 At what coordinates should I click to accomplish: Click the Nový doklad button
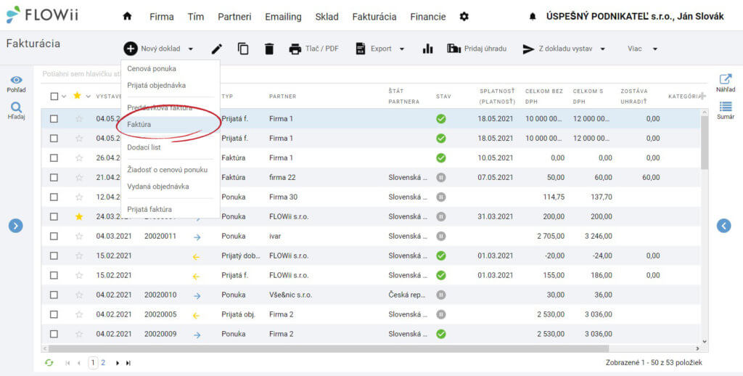coord(154,49)
